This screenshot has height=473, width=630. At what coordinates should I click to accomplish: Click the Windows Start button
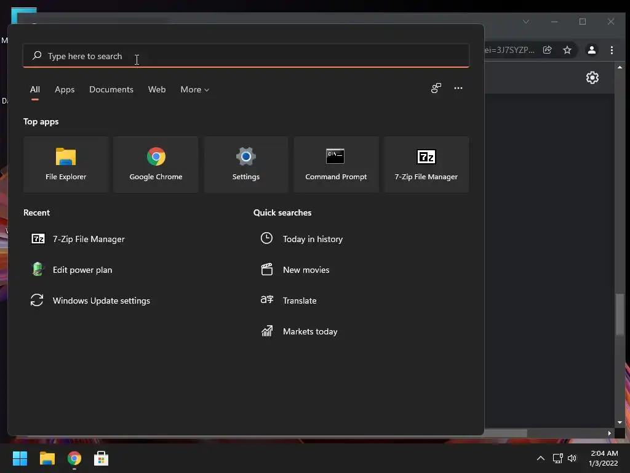20,458
